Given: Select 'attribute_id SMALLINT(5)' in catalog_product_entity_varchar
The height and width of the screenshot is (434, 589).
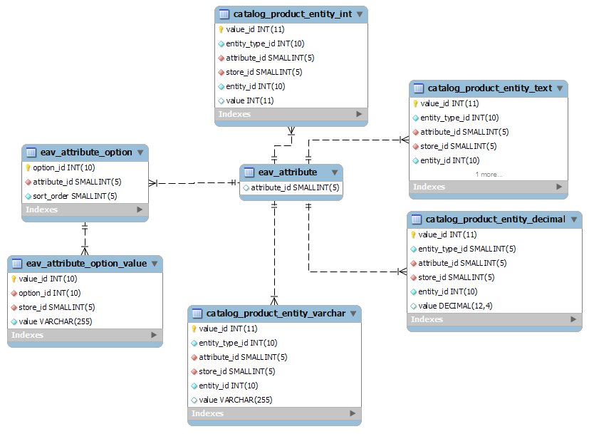Looking at the screenshot, I should (243, 357).
